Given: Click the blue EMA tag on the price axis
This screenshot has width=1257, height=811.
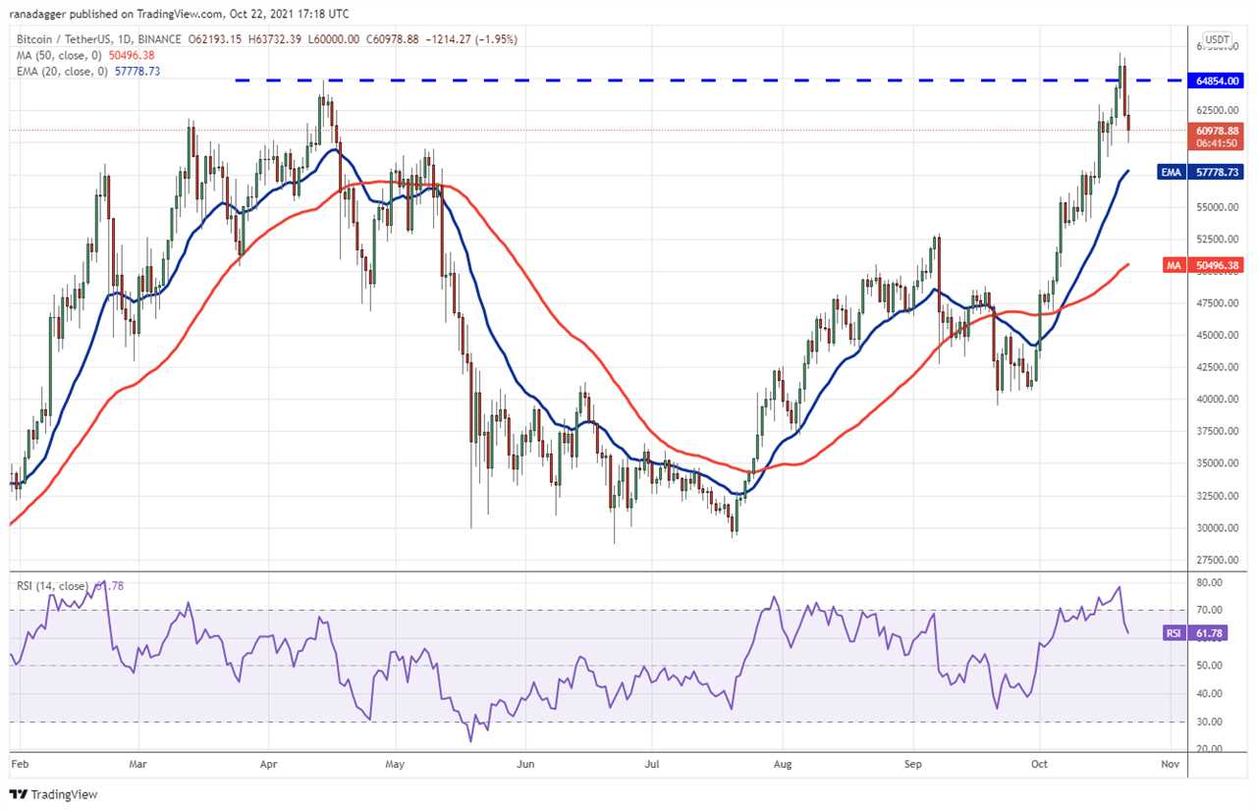Looking at the screenshot, I should pyautogui.click(x=1173, y=171).
